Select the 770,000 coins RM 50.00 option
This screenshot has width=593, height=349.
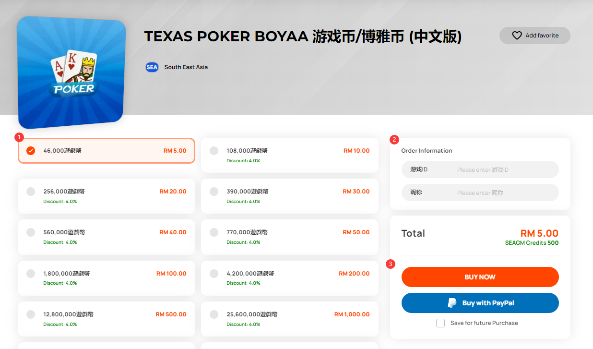290,237
